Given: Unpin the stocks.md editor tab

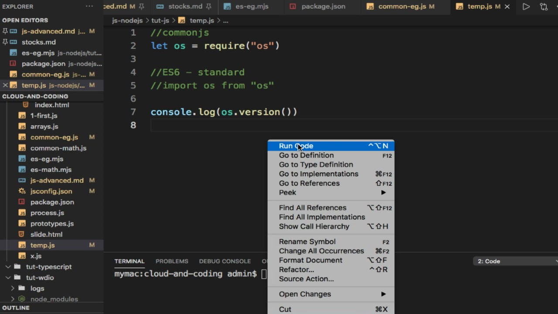Looking at the screenshot, I should click(209, 7).
